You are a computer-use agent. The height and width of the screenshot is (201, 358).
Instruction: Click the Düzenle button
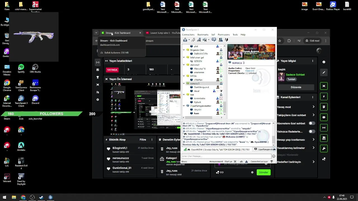pyautogui.click(x=296, y=87)
